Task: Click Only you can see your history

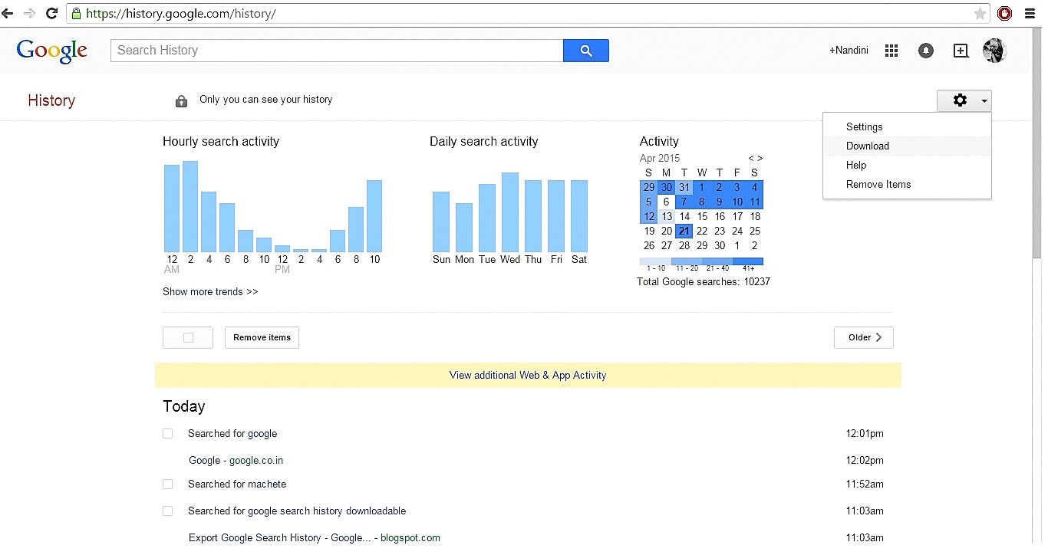Action: (265, 99)
